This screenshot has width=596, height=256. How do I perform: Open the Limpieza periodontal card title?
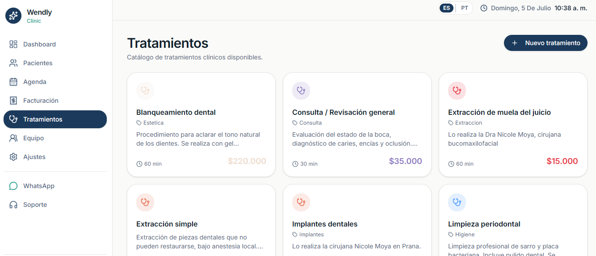pos(484,224)
